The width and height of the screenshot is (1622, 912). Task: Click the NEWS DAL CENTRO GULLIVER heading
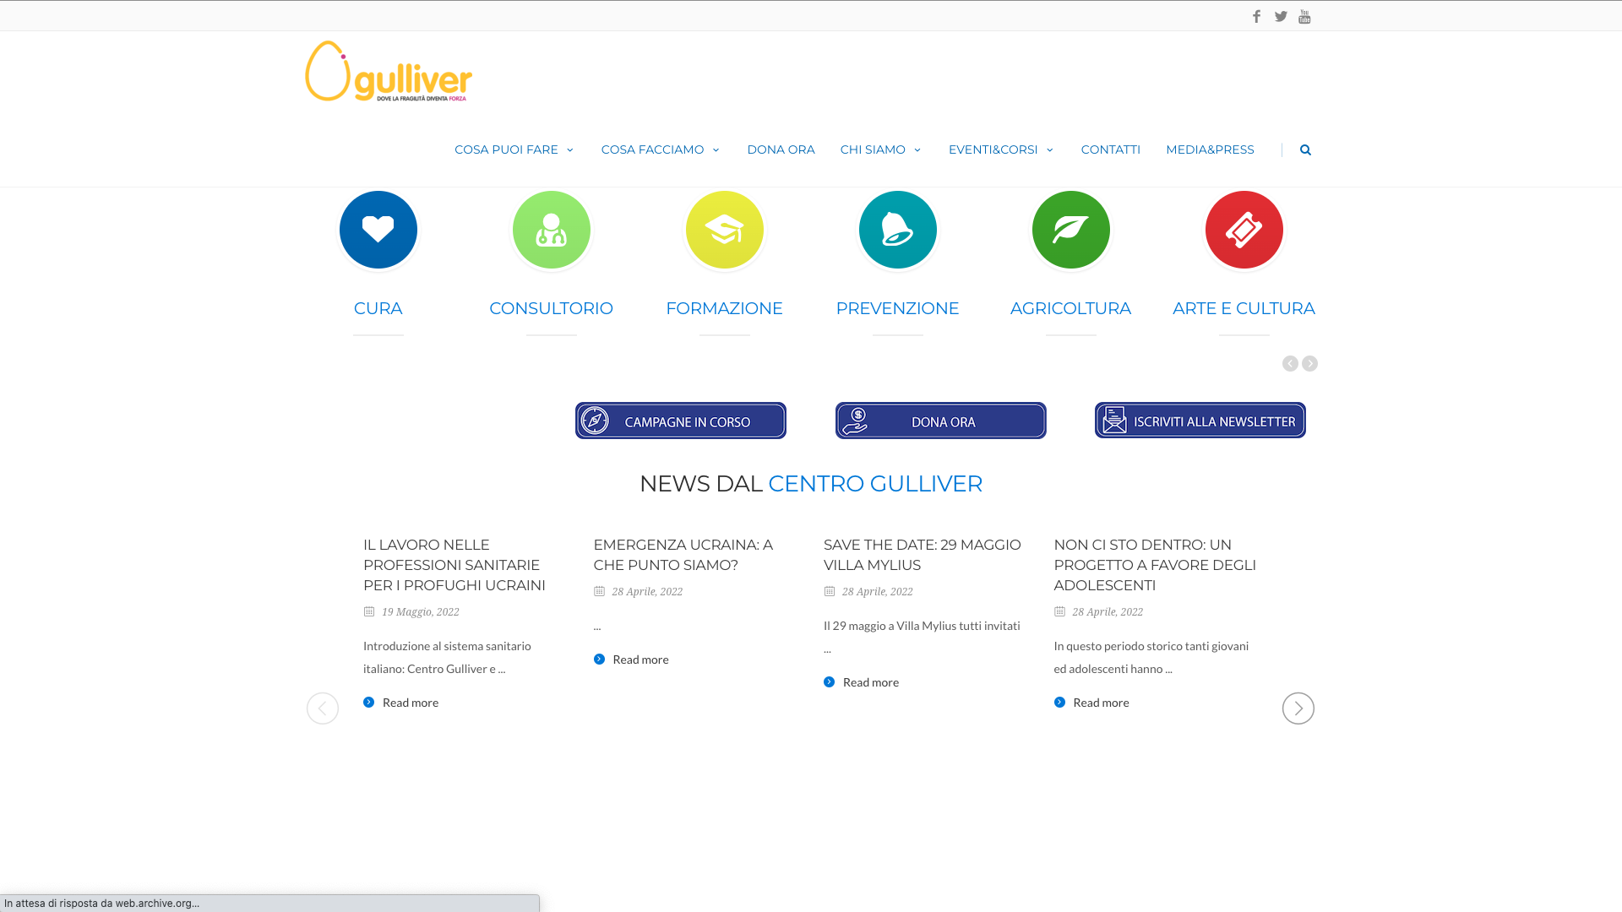(811, 484)
